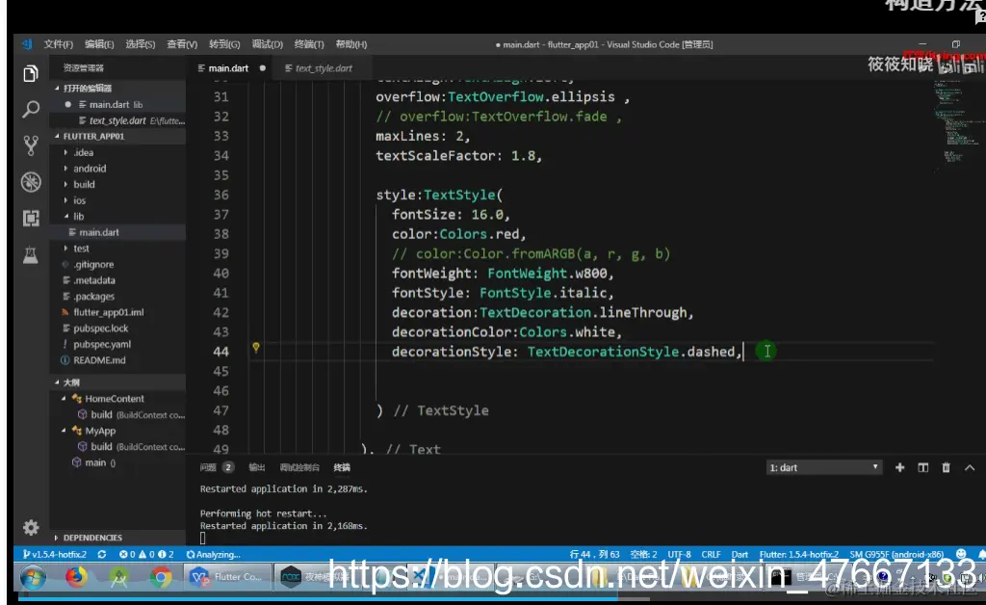
Task: Open pubspec.lock in the explorer
Action: pos(100,329)
